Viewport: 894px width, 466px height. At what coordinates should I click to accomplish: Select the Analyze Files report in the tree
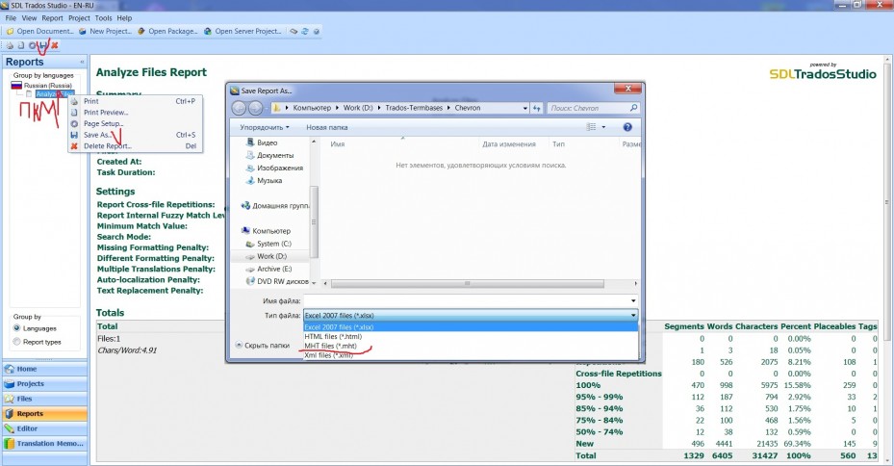click(54, 94)
